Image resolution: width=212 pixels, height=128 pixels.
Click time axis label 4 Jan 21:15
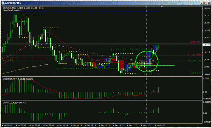[x=132, y=125]
